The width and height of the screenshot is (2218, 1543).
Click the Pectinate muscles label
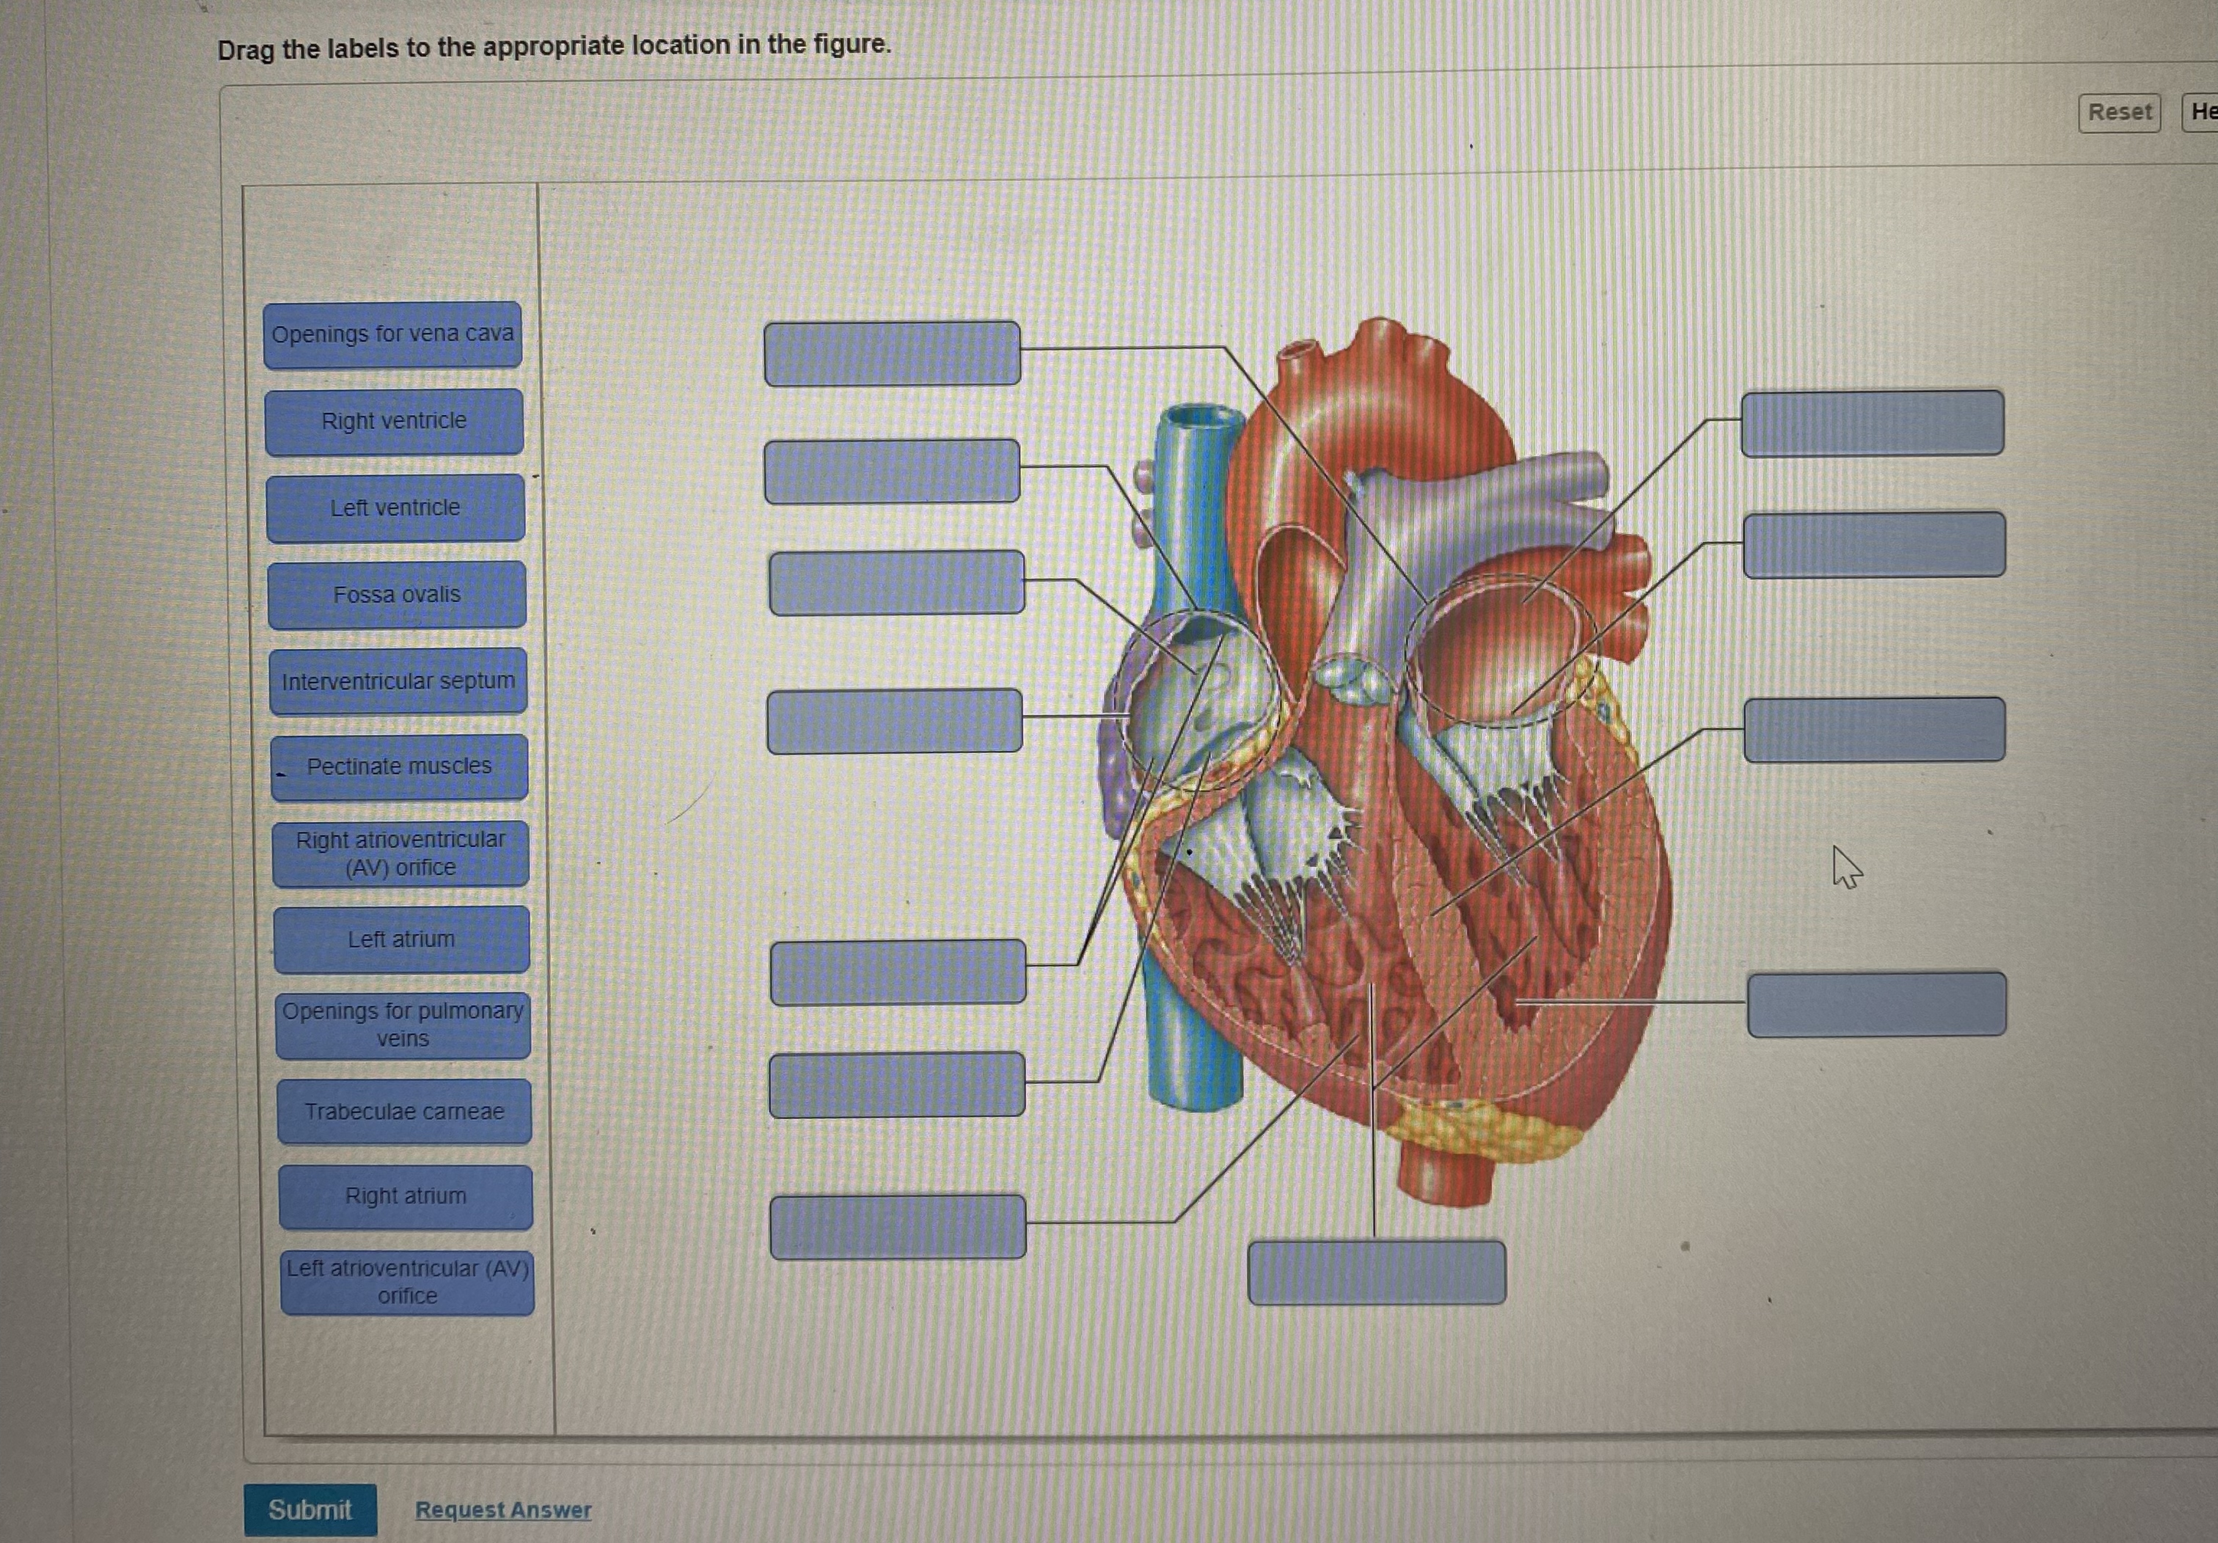pos(399,766)
